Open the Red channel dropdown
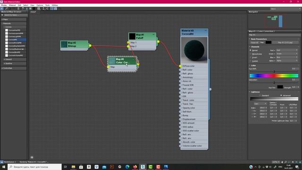Viewport: 302px width, 170px height. 287,50
